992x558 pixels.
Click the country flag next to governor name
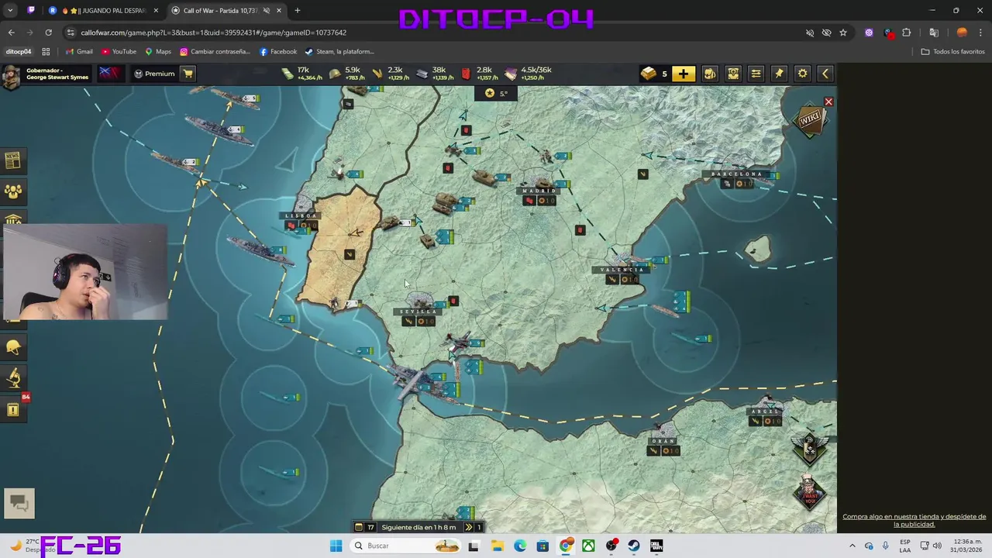pos(109,74)
